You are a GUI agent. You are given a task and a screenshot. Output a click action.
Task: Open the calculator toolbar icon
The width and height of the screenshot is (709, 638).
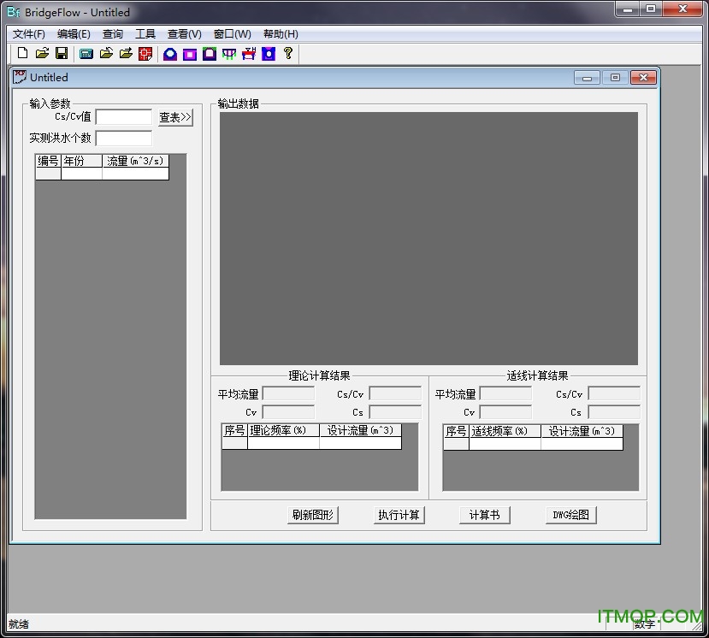click(x=86, y=54)
